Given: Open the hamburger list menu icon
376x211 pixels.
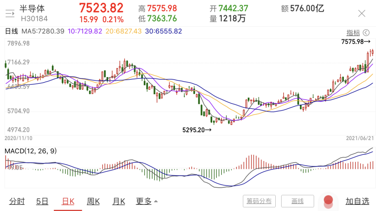Looking at the screenshot, I should tap(10, 13).
